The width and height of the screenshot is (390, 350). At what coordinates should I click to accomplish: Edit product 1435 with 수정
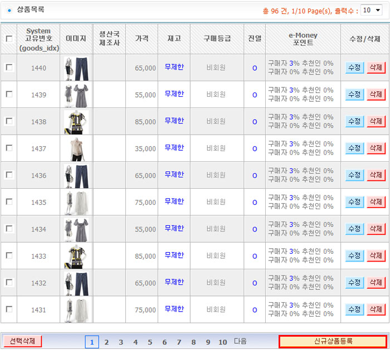pyautogui.click(x=354, y=202)
